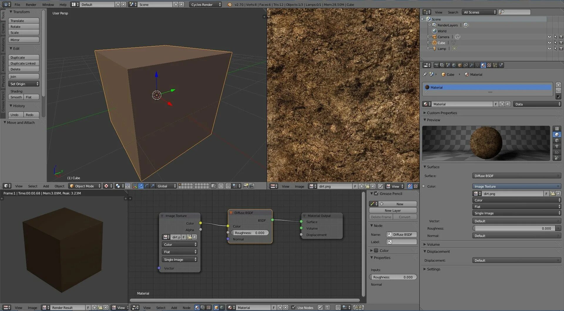Screen dimensions: 564x311
Task: Open the Window menu
Action: click(x=48, y=5)
